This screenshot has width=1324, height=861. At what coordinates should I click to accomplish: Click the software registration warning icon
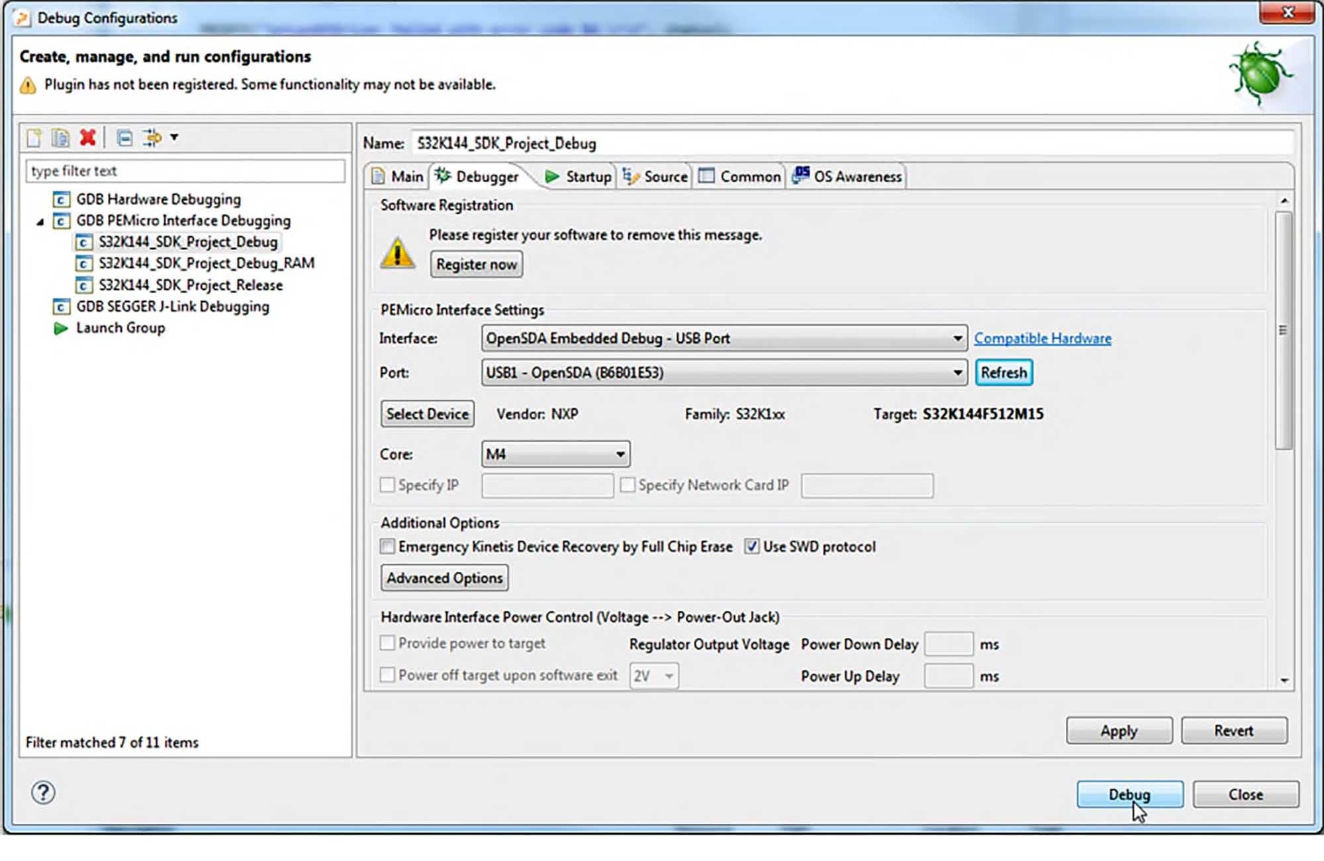click(x=397, y=252)
